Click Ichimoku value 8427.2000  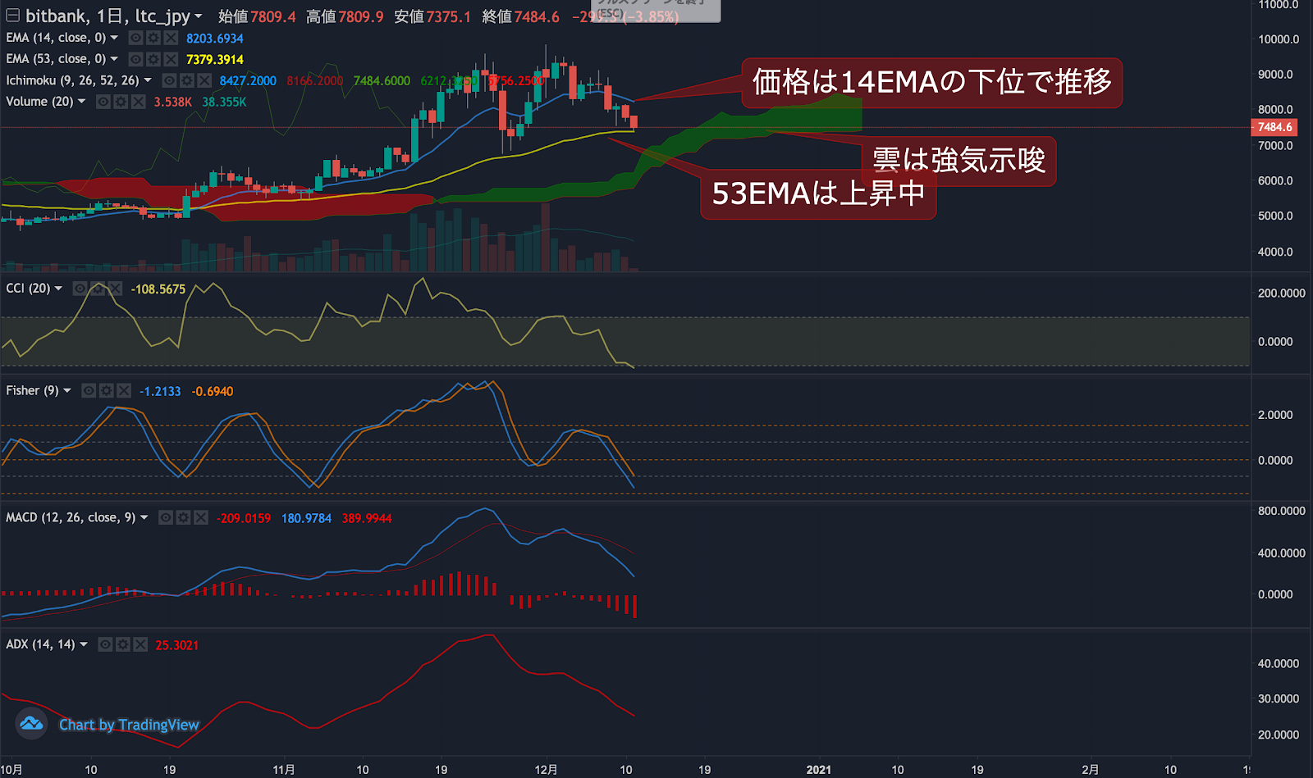coord(248,81)
